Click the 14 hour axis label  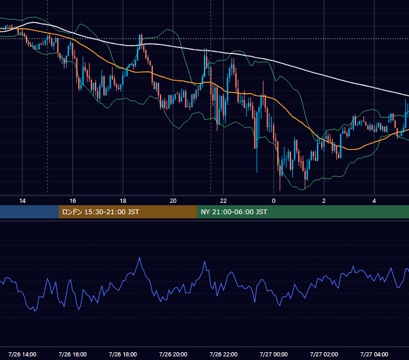point(22,201)
